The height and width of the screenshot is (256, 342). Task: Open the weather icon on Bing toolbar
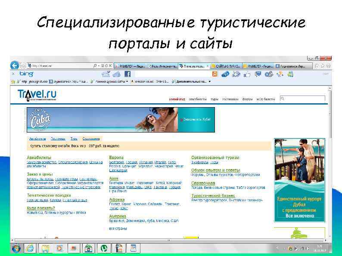106,74
